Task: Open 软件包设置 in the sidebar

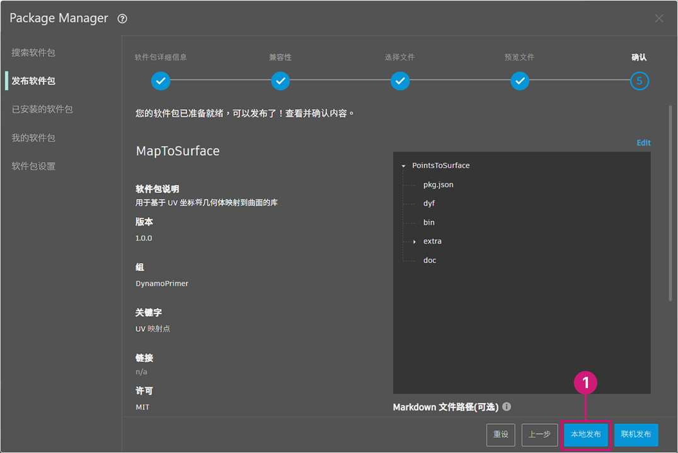Action: pos(33,167)
